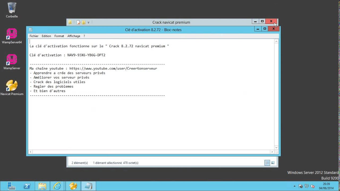Image resolution: width=340 pixels, height=191 pixels.
Task: Launch Internet Explorer from the taskbar
Action: [57, 186]
